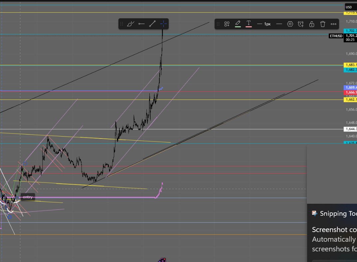Viewport: 357px width, 262px height.
Task: Click the ETHUSD price label
Action: pyautogui.click(x=336, y=36)
